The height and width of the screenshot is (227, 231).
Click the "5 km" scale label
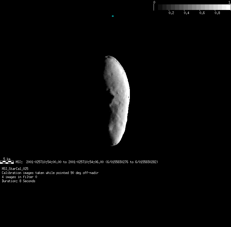(7, 159)
